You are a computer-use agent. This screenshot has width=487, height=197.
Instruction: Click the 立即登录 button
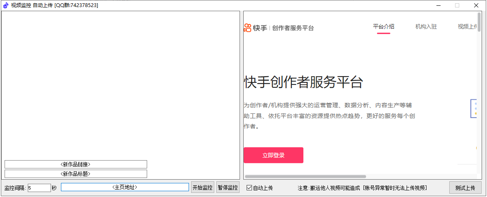click(x=273, y=155)
